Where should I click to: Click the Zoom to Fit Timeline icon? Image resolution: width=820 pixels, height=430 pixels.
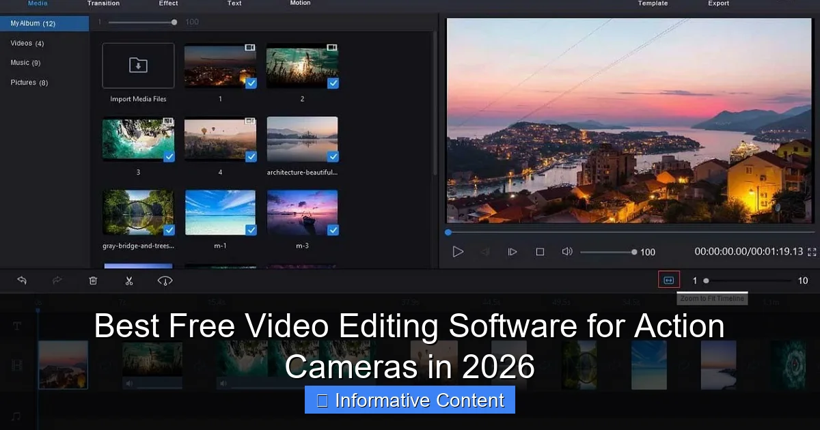[668, 279]
